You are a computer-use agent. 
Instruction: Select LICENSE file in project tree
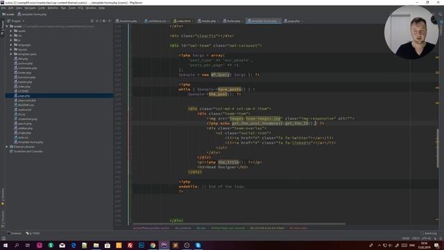pos(23,91)
